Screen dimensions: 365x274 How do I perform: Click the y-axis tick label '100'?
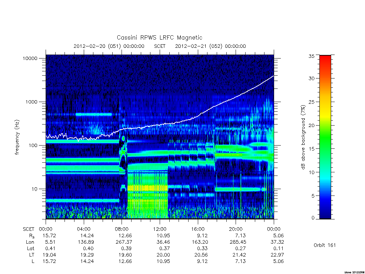tap(33, 146)
